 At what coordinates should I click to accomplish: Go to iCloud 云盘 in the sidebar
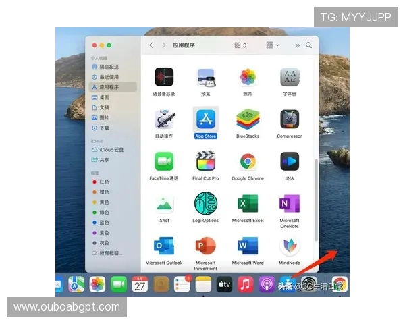pos(111,150)
